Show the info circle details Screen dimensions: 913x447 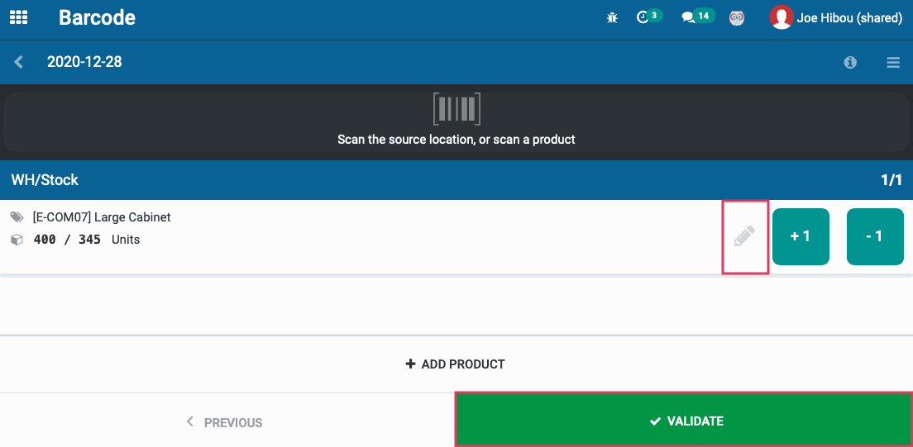[x=850, y=62]
